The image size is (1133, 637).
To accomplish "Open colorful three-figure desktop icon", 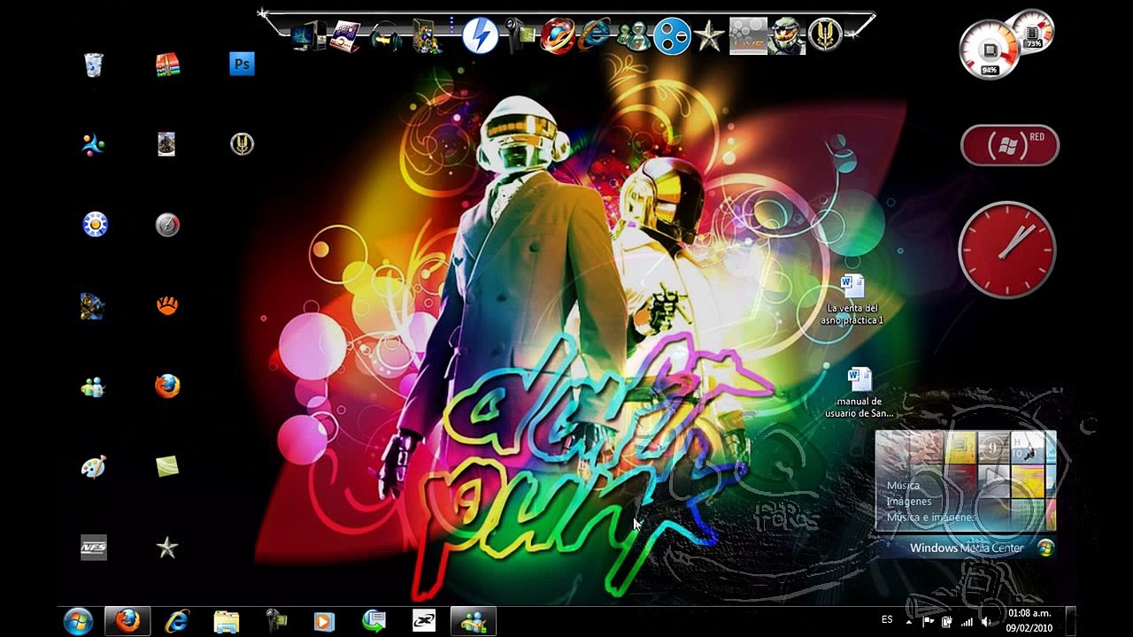I will (x=93, y=144).
